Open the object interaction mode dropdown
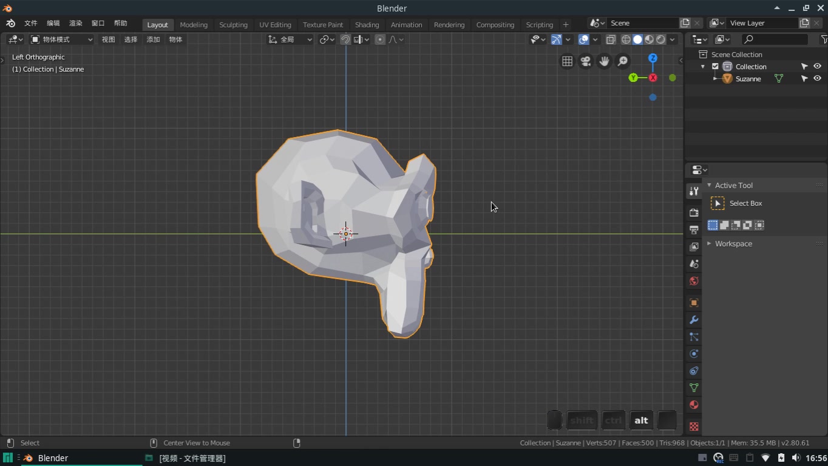828x466 pixels. click(61, 39)
